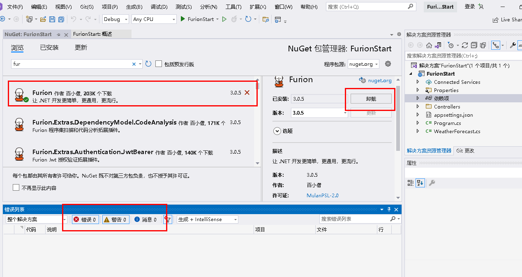The width and height of the screenshot is (522, 277).
Task: Expand the Controllers folder node
Action: click(x=418, y=106)
